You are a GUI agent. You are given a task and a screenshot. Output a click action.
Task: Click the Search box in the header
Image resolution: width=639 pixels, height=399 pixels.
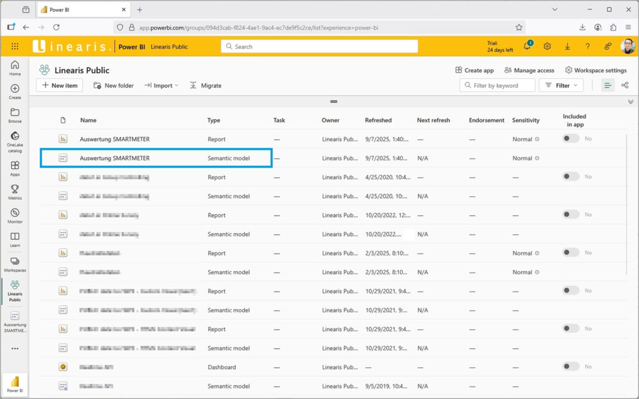coord(319,46)
